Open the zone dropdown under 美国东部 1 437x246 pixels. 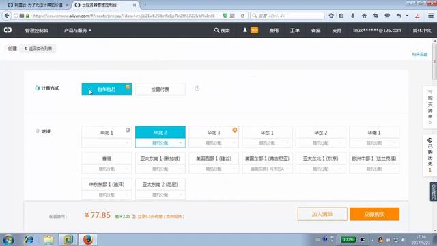pyautogui.click(x=267, y=169)
